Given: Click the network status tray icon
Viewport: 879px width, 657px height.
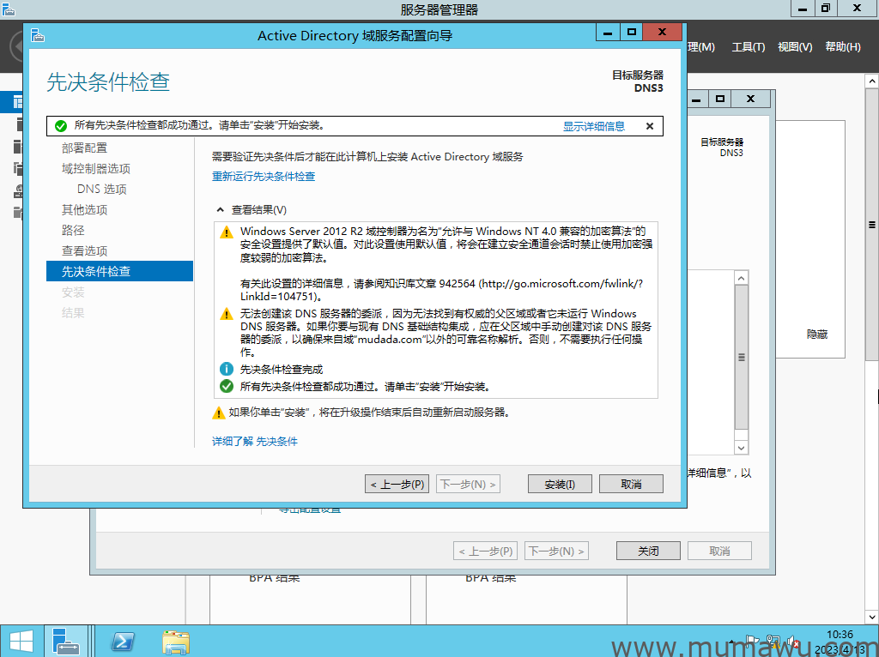Looking at the screenshot, I should [x=773, y=641].
